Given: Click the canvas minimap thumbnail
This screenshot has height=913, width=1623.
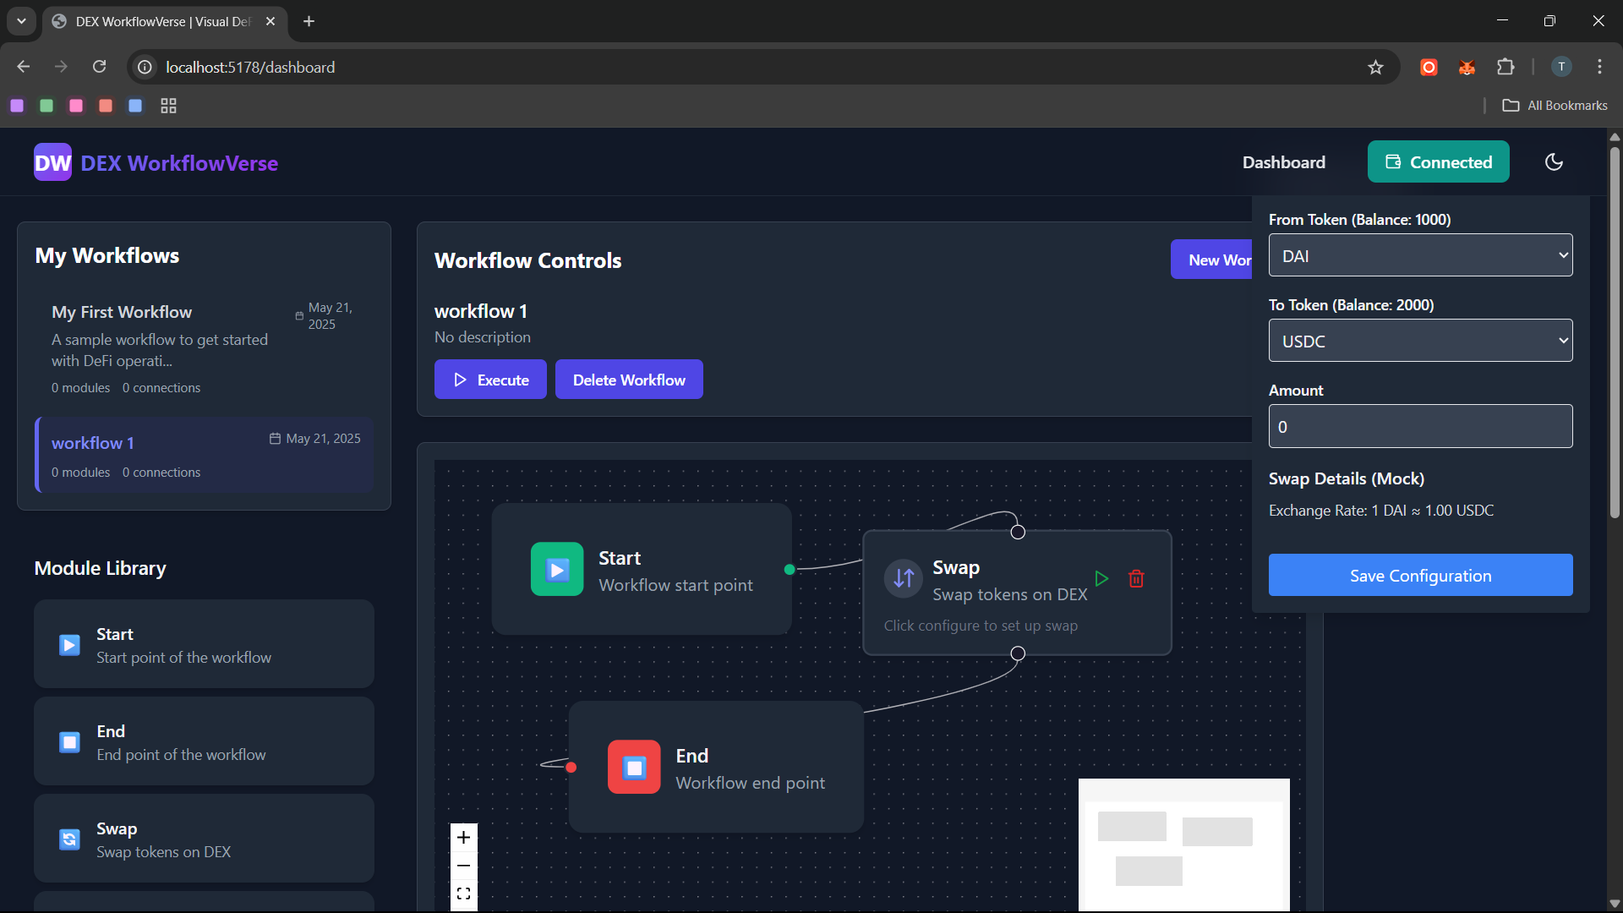Looking at the screenshot, I should [x=1183, y=844].
